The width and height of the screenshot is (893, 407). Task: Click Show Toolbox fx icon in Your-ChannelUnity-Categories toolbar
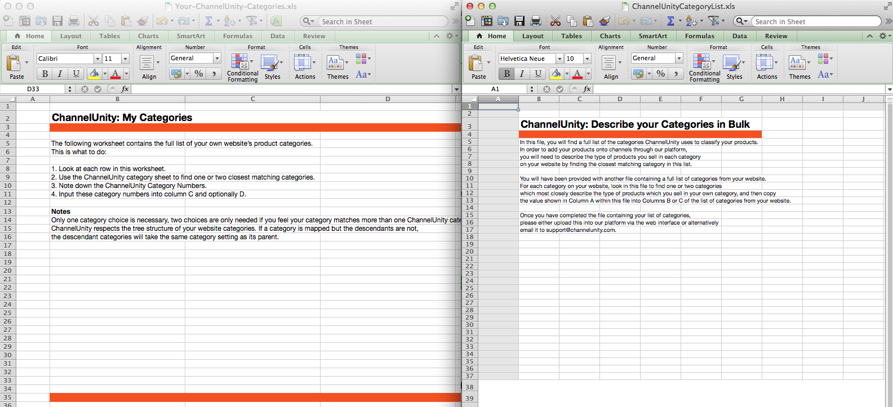click(x=276, y=21)
